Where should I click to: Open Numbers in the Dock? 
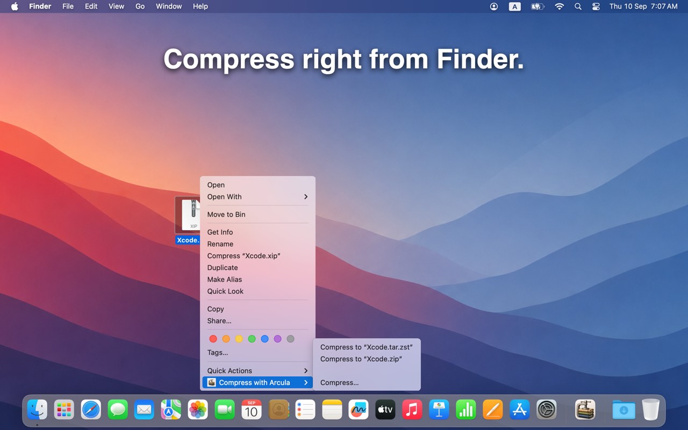[466, 410]
